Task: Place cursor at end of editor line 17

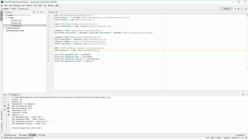Action: click(x=97, y=50)
